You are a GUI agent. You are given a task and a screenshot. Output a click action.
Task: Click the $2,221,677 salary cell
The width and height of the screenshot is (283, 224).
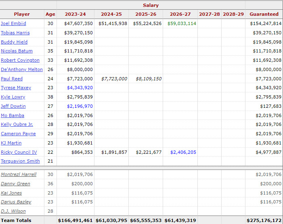pyautogui.click(x=149, y=152)
